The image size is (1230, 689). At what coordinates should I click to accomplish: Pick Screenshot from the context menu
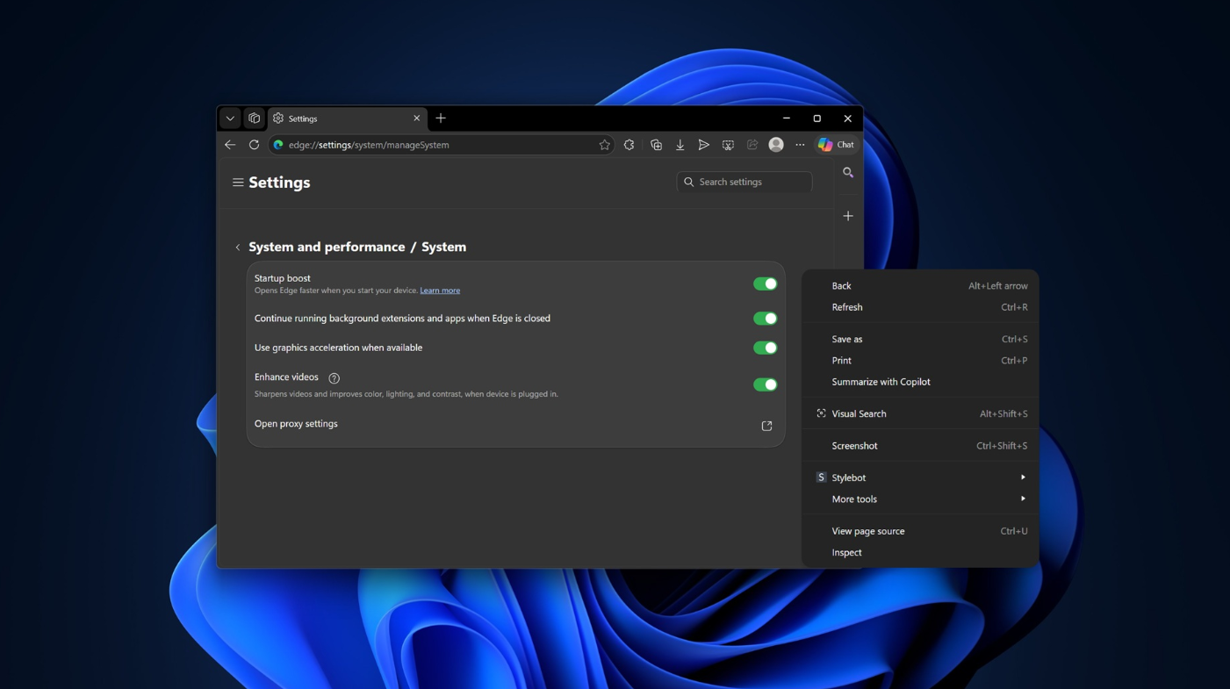(x=920, y=446)
